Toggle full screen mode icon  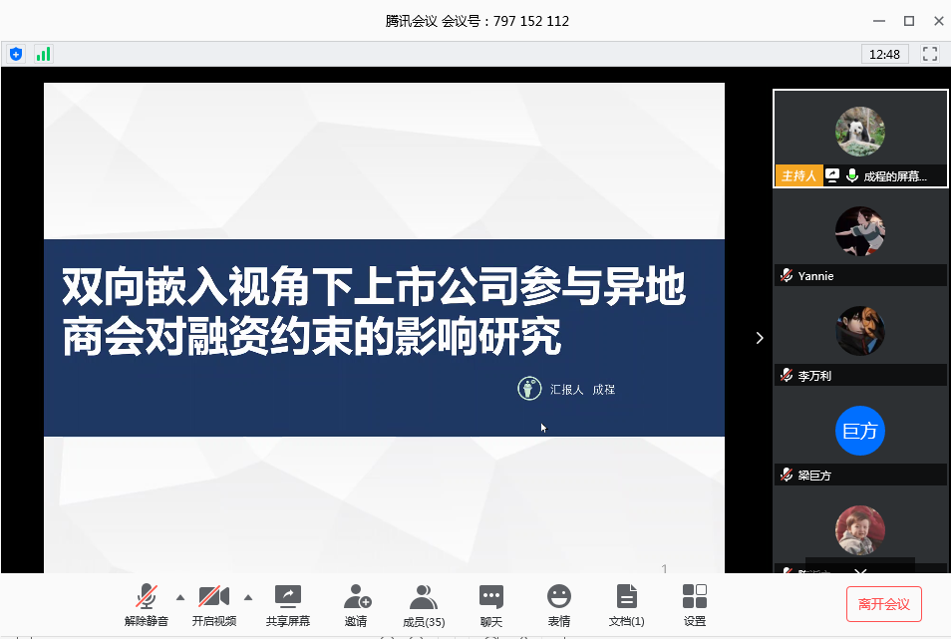coord(930,54)
